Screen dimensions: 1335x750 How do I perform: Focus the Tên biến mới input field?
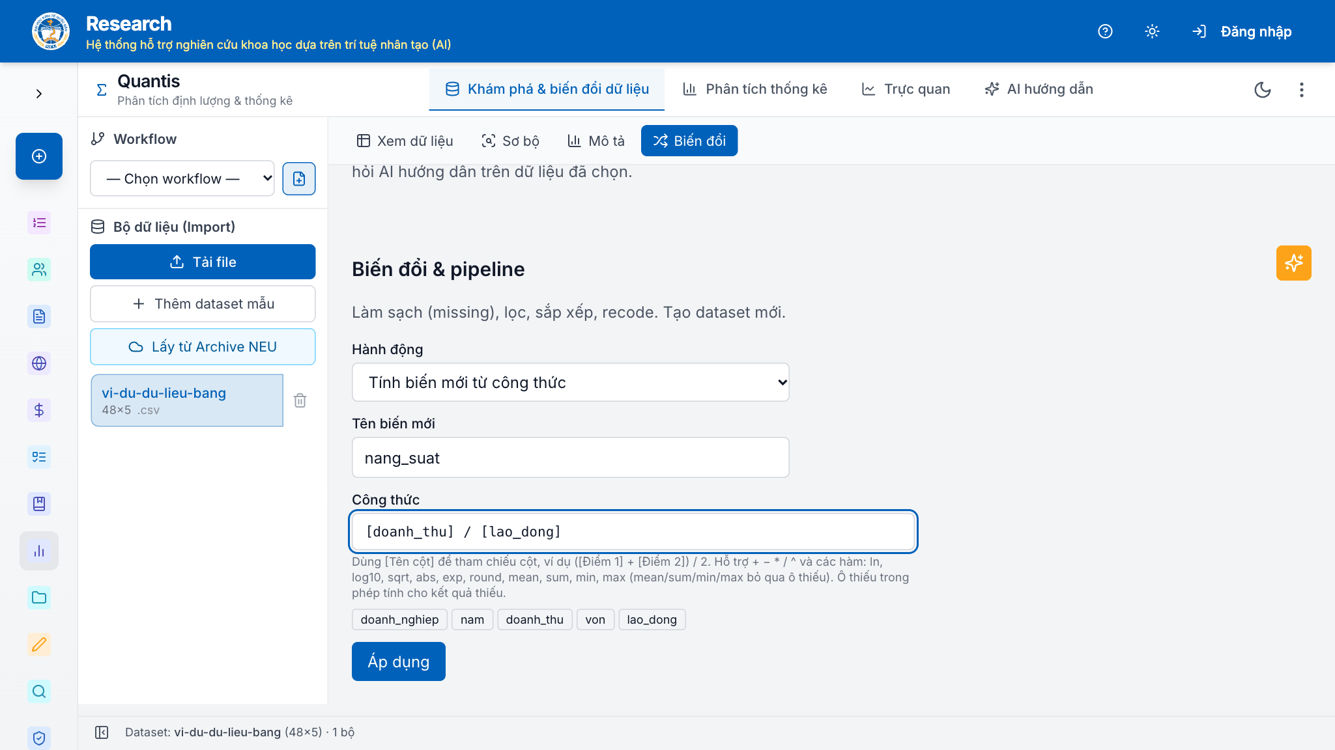570,457
